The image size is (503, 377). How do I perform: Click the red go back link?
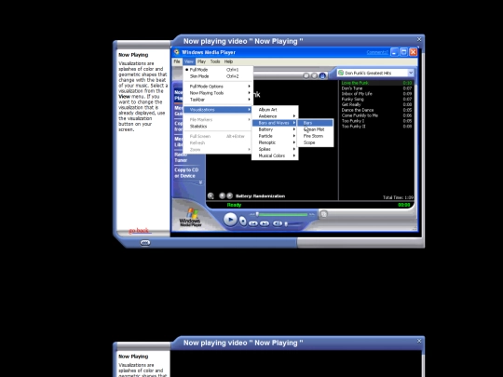coord(139,231)
